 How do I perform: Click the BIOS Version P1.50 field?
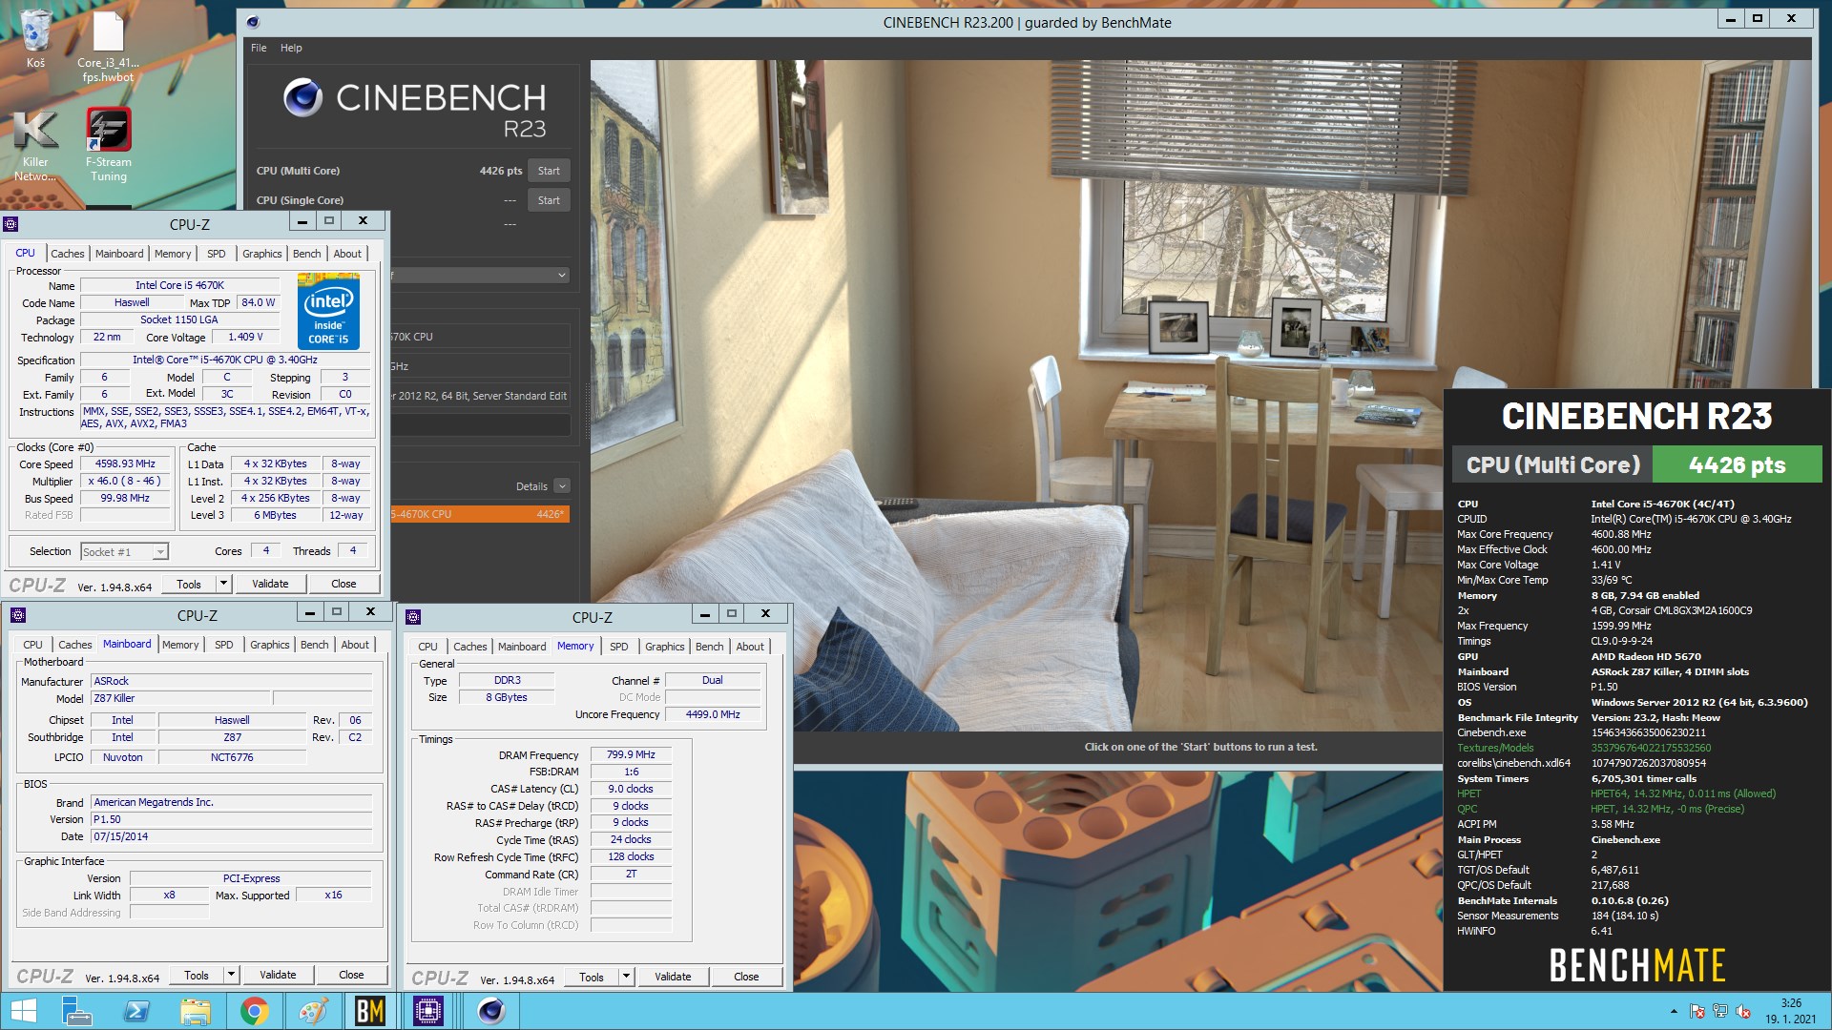[x=231, y=819]
